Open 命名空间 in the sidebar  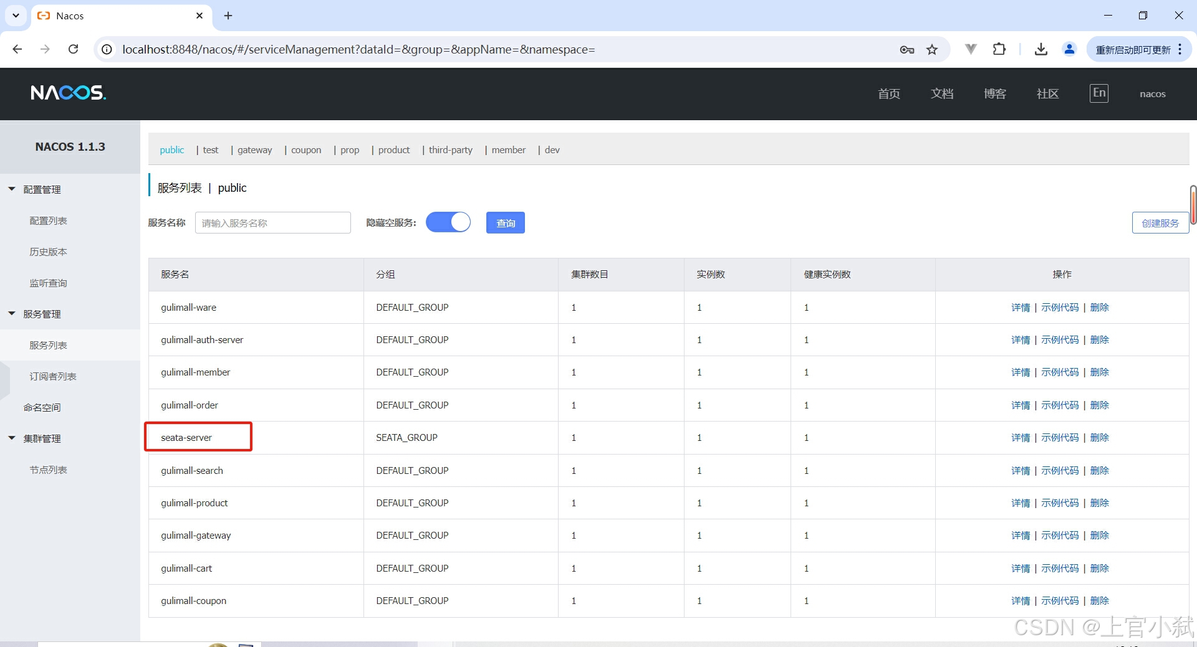pos(42,407)
